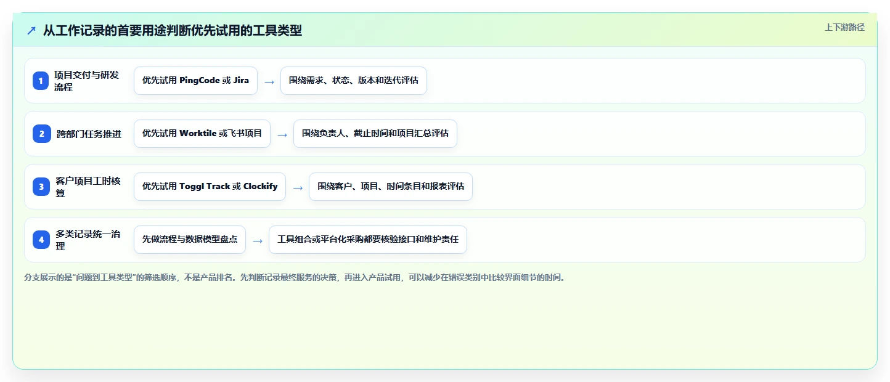890x382 pixels.
Task: Click 优先试用 Worktile 或飞书项目 box
Action: [x=202, y=134]
